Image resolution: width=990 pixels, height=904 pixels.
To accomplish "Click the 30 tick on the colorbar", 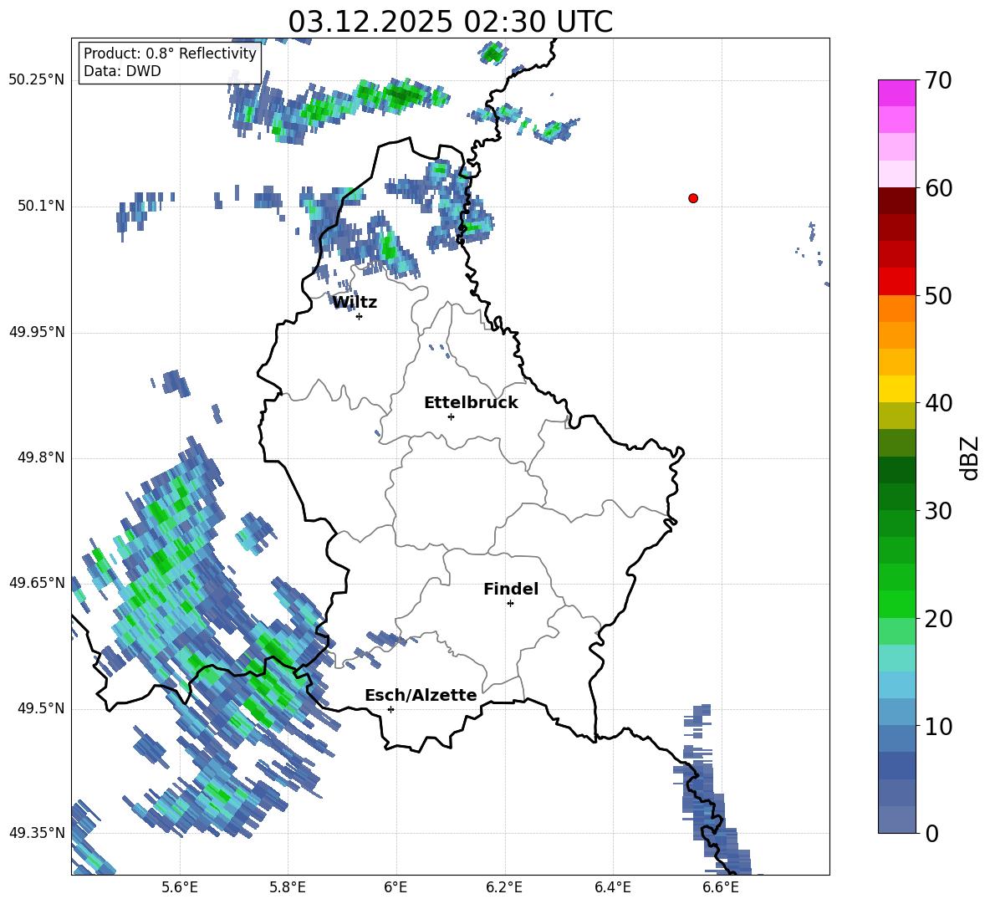I will point(938,511).
